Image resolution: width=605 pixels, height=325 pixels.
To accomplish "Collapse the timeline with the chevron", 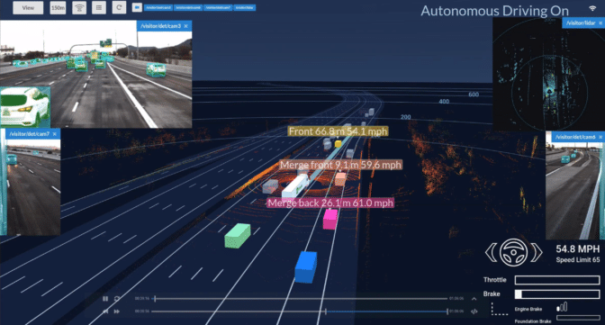I will [x=474, y=299].
